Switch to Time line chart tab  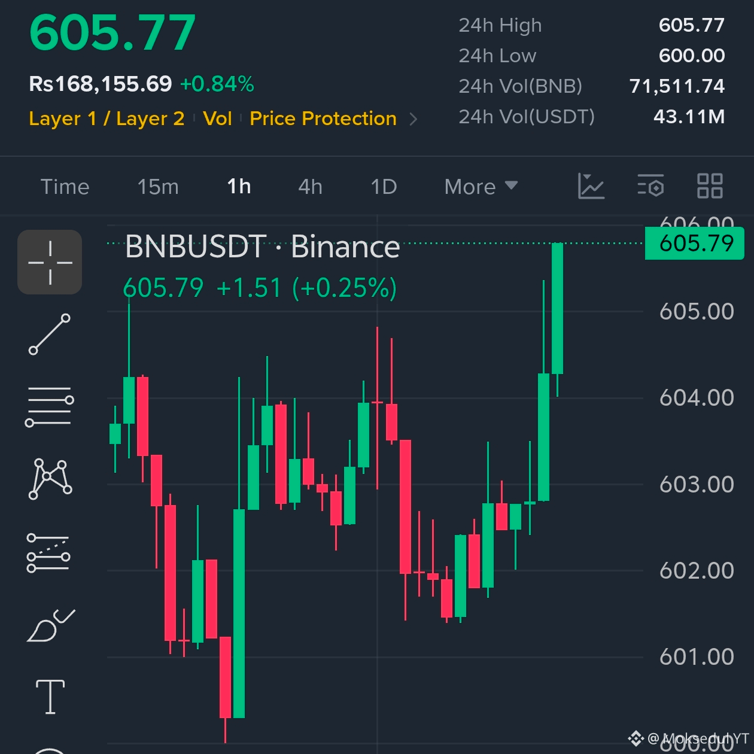(65, 187)
